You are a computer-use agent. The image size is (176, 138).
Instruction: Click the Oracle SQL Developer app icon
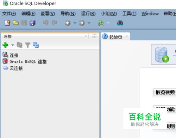(x=5, y=3)
